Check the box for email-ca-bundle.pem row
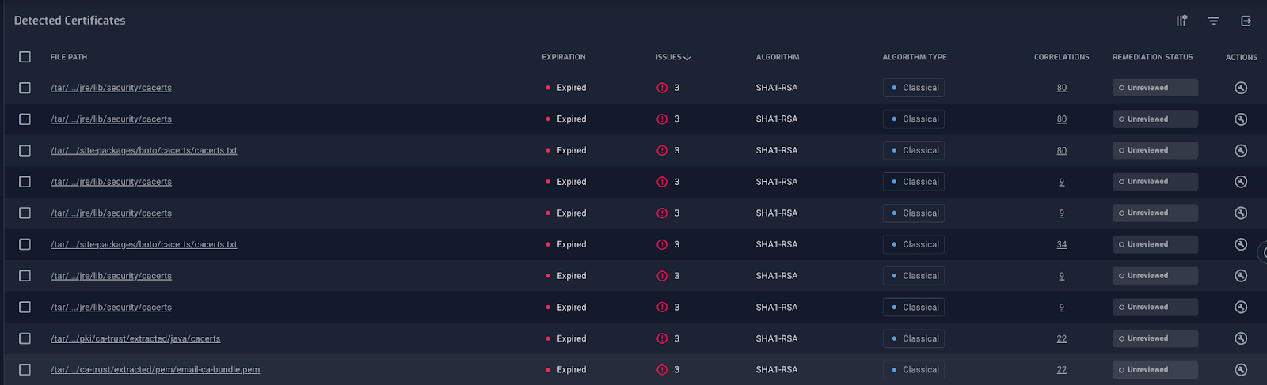The height and width of the screenshot is (385, 1267). coord(25,370)
